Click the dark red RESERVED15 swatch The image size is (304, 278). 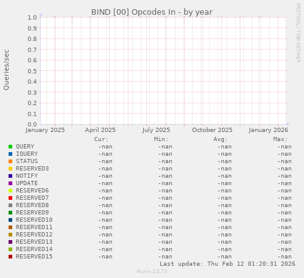(10, 257)
